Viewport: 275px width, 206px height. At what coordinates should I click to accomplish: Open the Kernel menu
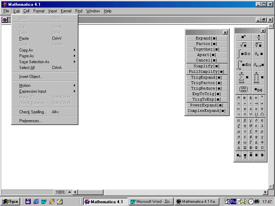66,11
